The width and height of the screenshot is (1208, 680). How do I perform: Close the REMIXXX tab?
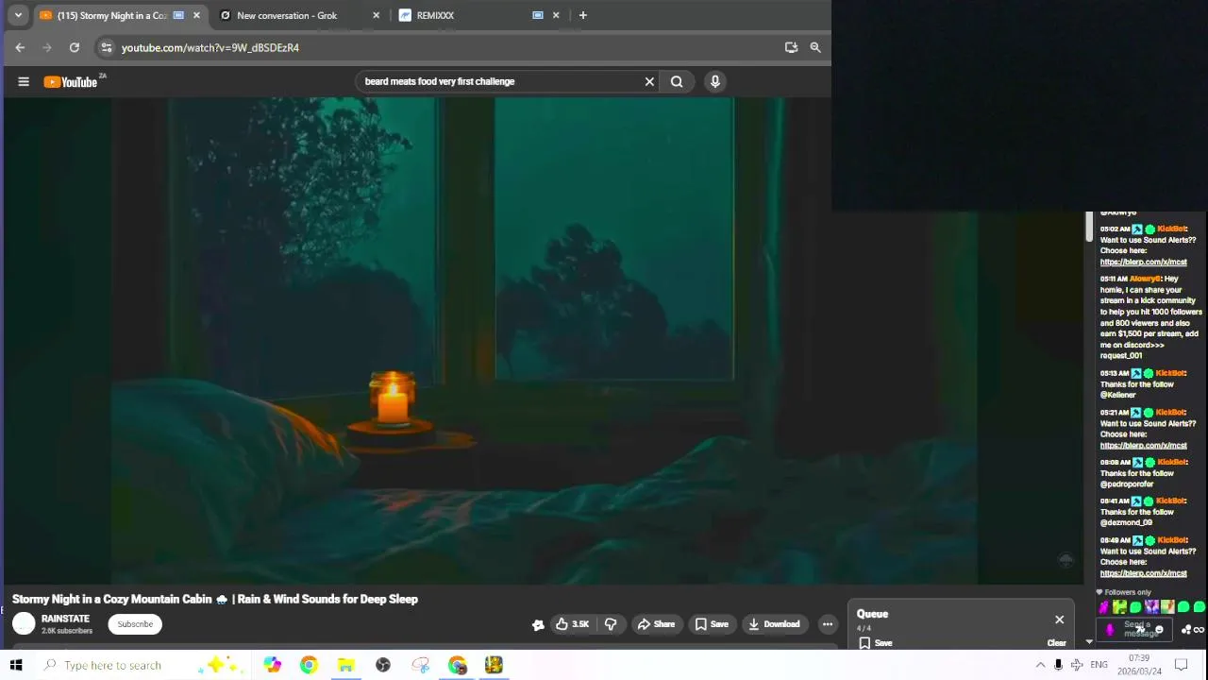pyautogui.click(x=556, y=15)
